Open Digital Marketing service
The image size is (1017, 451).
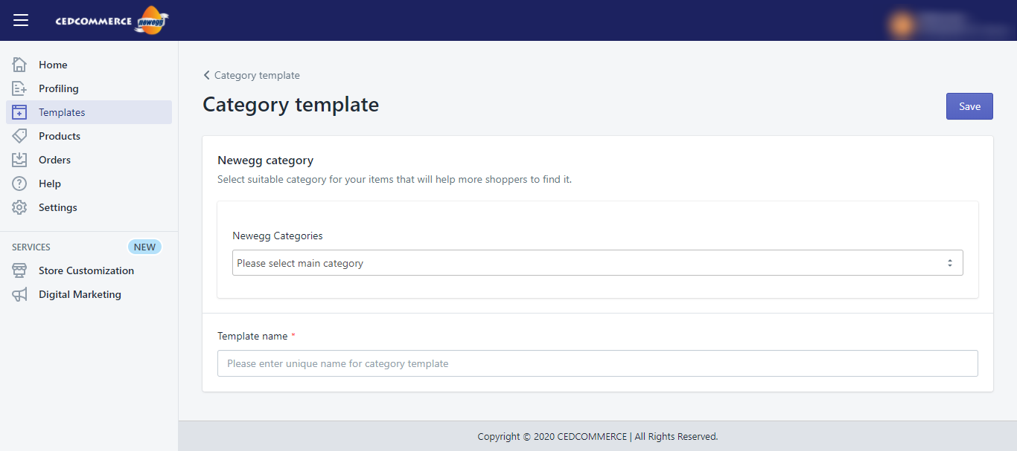89,294
